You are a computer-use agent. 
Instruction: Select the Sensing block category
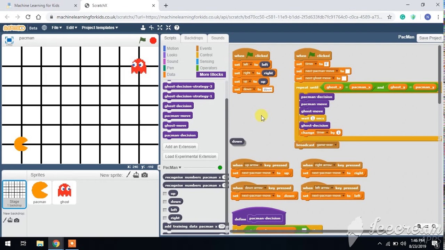point(207,61)
